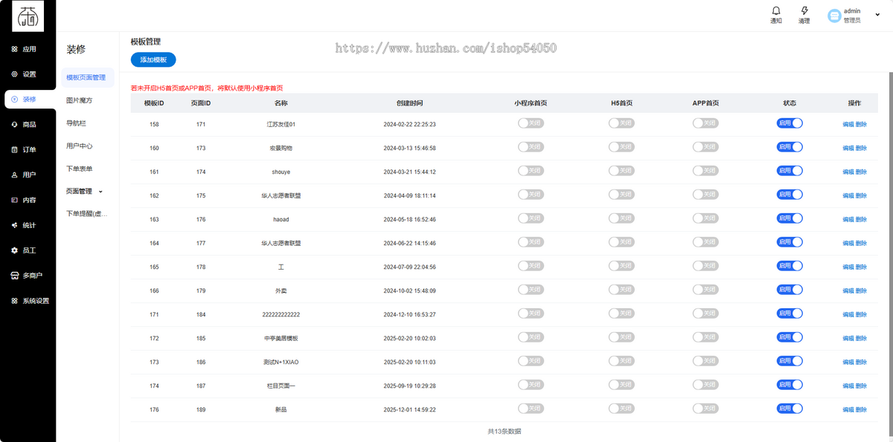Disable the 启用 status toggle for 新品

click(x=790, y=408)
